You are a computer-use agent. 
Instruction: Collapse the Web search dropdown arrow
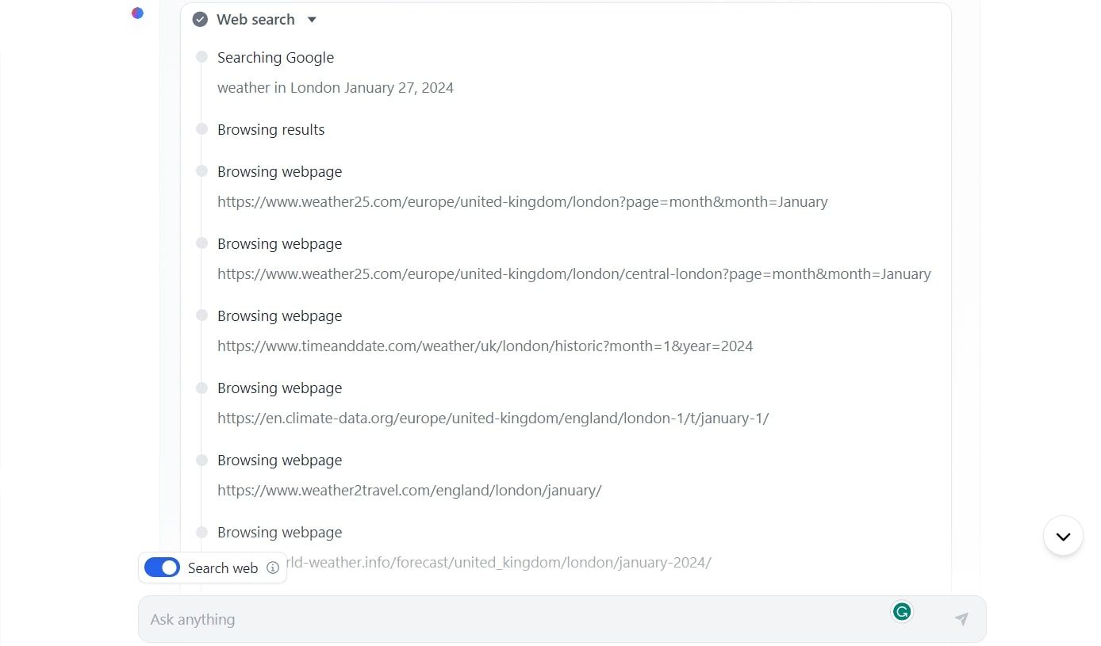[x=312, y=19]
